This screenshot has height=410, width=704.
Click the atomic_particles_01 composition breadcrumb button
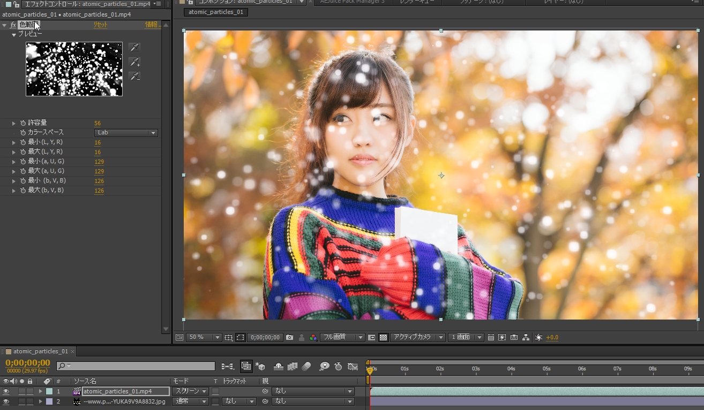(x=216, y=12)
